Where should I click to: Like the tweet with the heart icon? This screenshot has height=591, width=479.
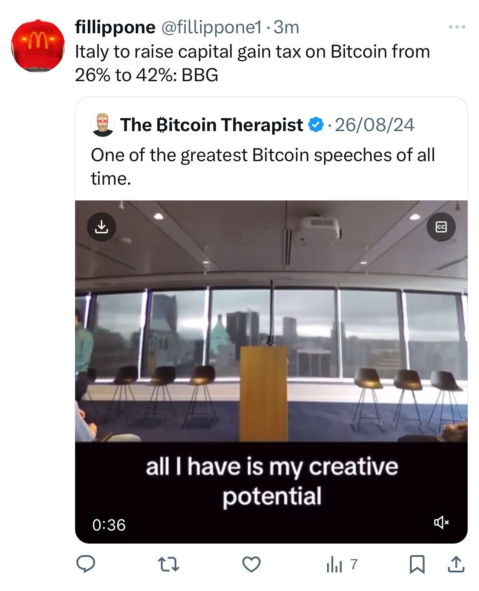pos(251,564)
